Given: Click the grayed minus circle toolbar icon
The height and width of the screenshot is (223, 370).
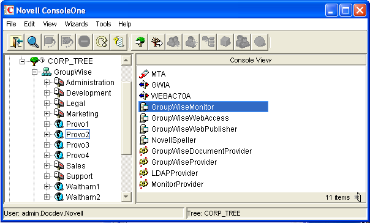Looking at the screenshot, I should [85, 42].
